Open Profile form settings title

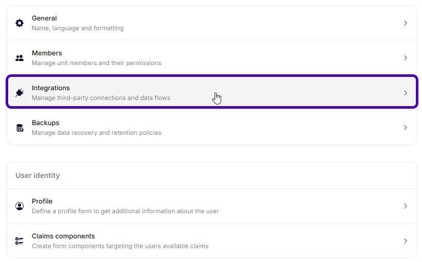[x=42, y=201]
